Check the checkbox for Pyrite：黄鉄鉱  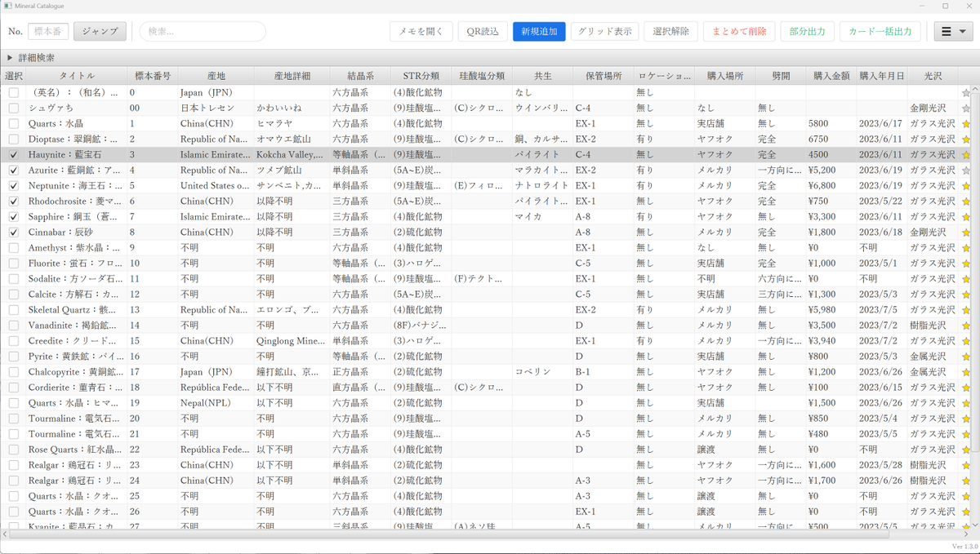[14, 356]
